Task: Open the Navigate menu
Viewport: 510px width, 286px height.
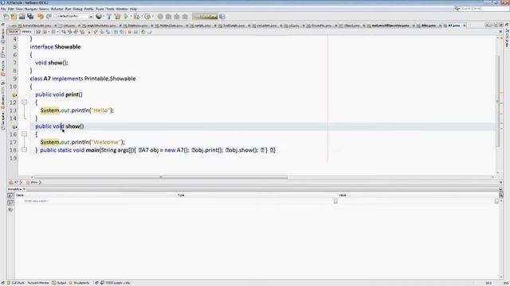Action: 31,9
